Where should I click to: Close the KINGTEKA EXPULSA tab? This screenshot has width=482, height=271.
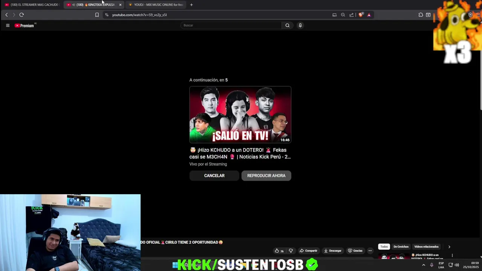[120, 5]
